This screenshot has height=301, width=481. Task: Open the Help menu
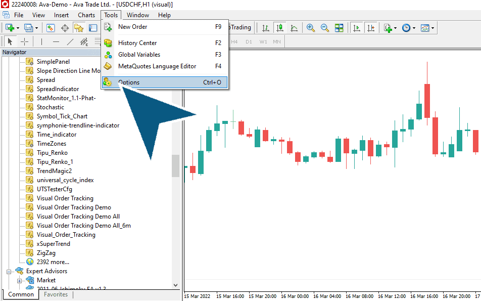pos(164,15)
